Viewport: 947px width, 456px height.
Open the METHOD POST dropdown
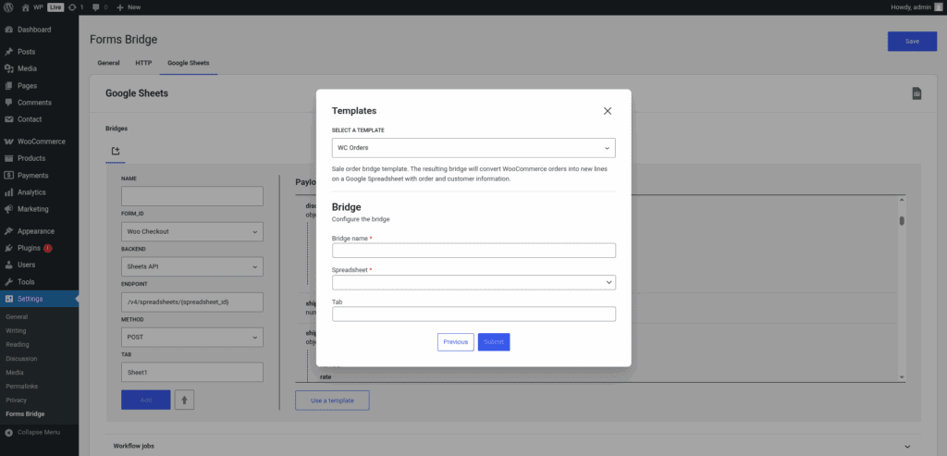point(192,337)
